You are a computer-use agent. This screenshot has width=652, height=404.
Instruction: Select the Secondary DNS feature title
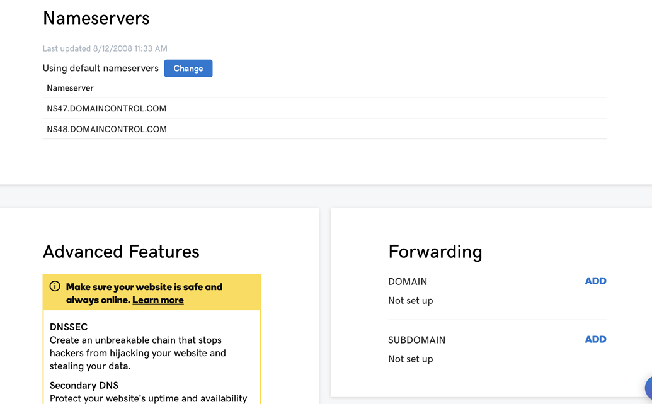pos(84,386)
